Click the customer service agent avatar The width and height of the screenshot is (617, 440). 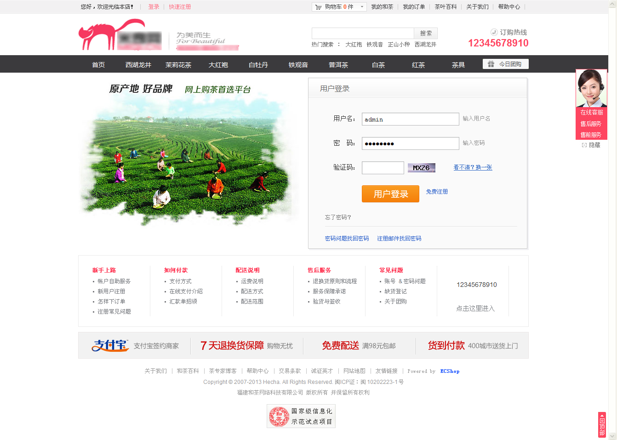591,88
